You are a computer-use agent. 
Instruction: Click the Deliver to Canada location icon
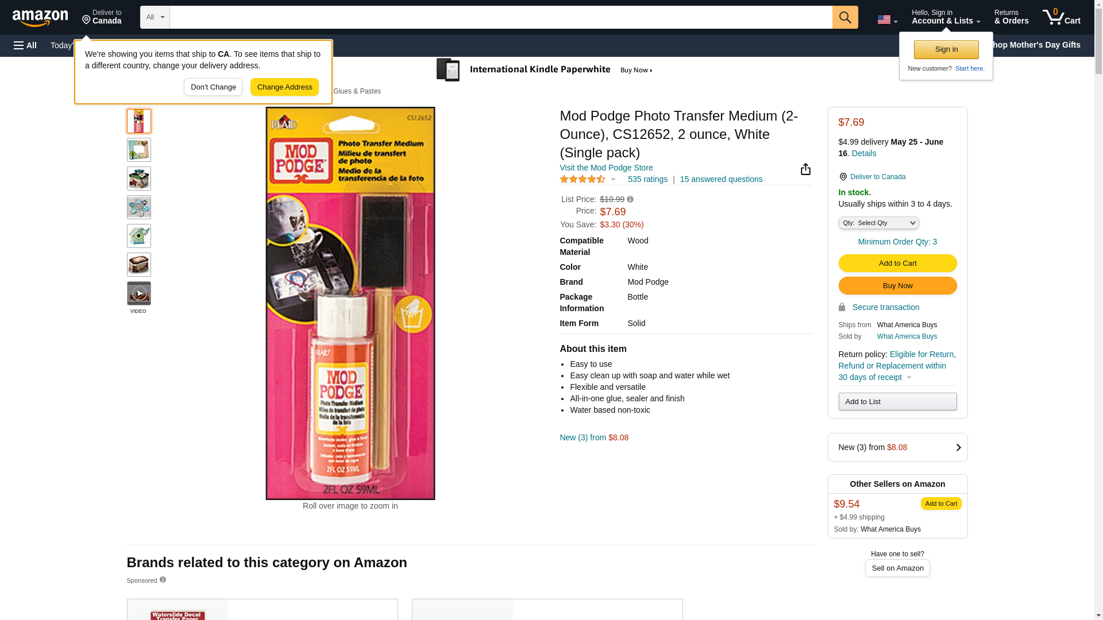pyautogui.click(x=843, y=177)
